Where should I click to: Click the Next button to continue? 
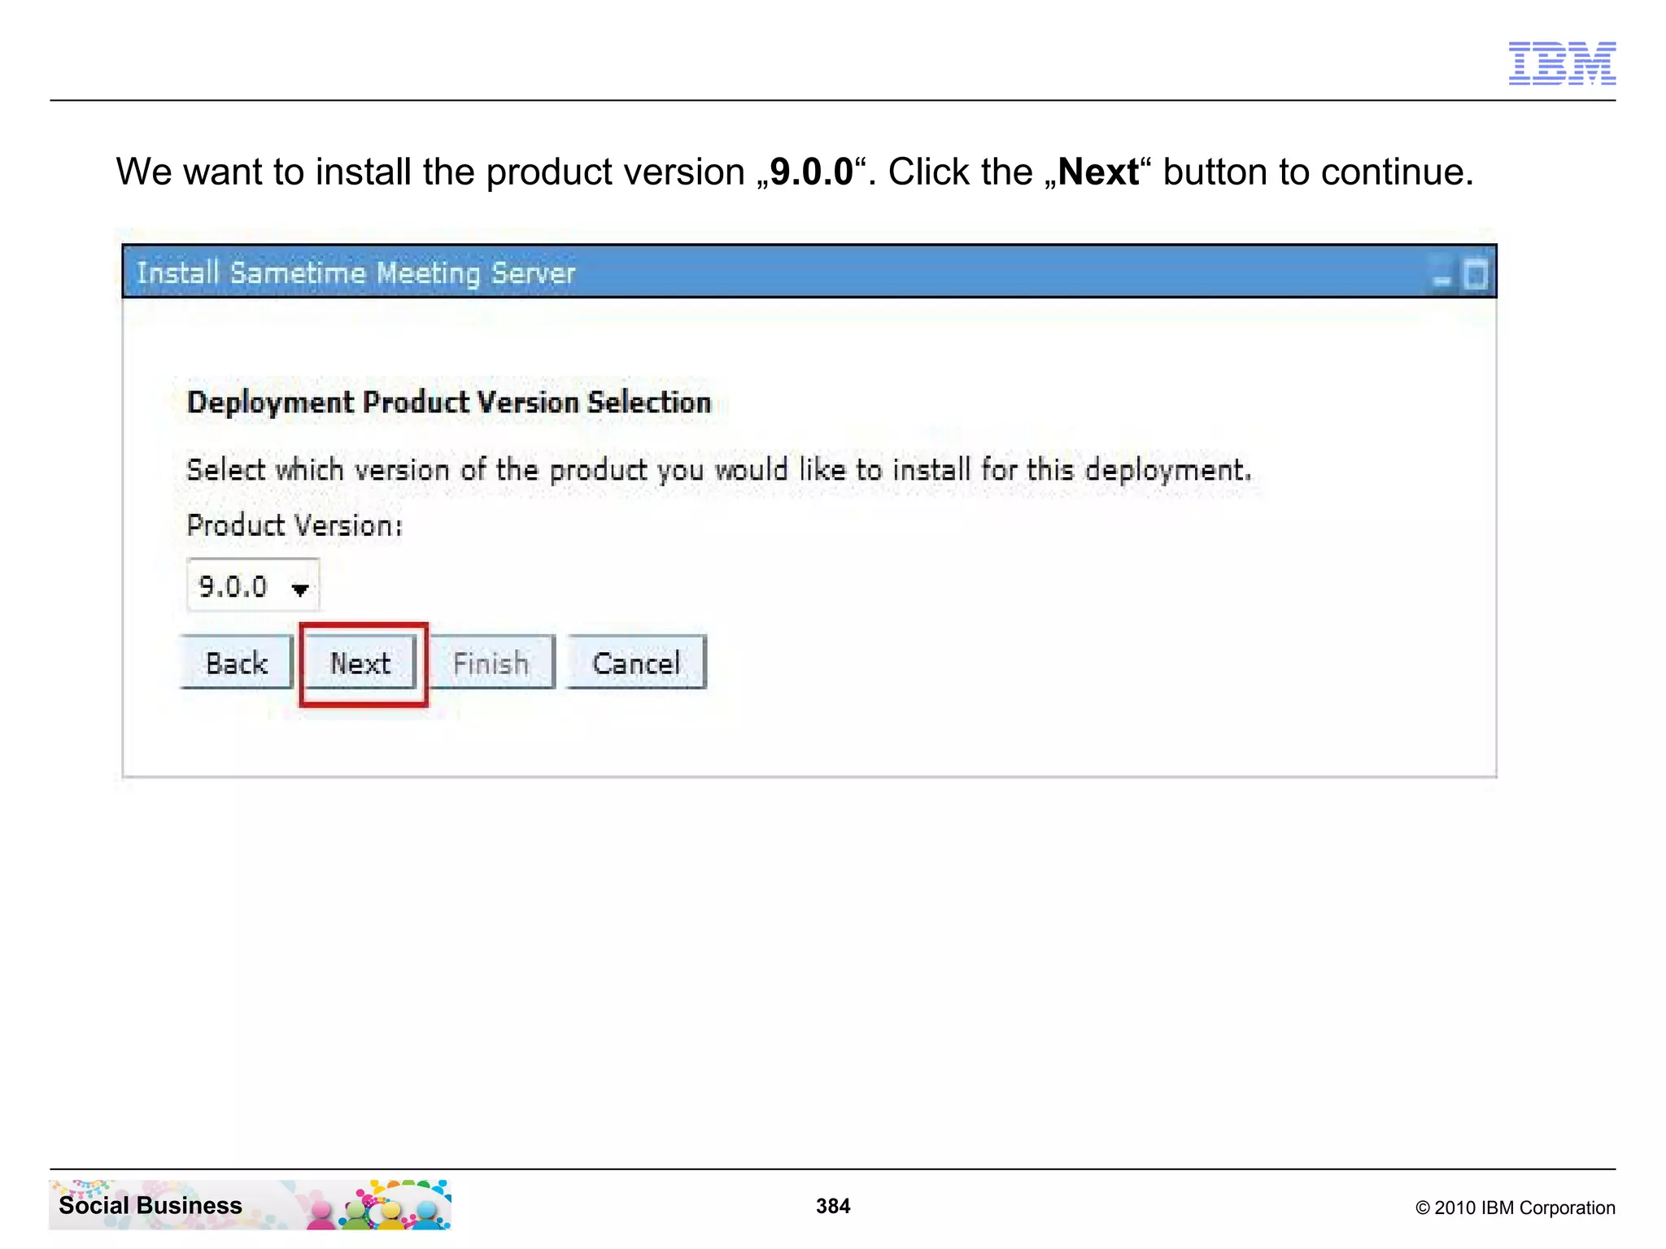[x=360, y=663]
